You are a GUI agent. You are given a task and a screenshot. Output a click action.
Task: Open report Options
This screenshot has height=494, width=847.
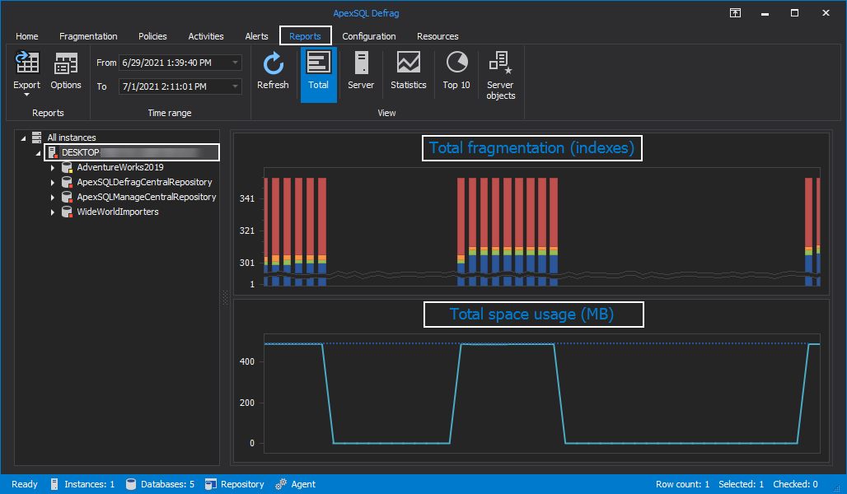click(x=66, y=71)
